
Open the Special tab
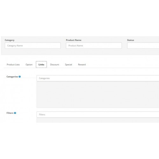[68, 65]
